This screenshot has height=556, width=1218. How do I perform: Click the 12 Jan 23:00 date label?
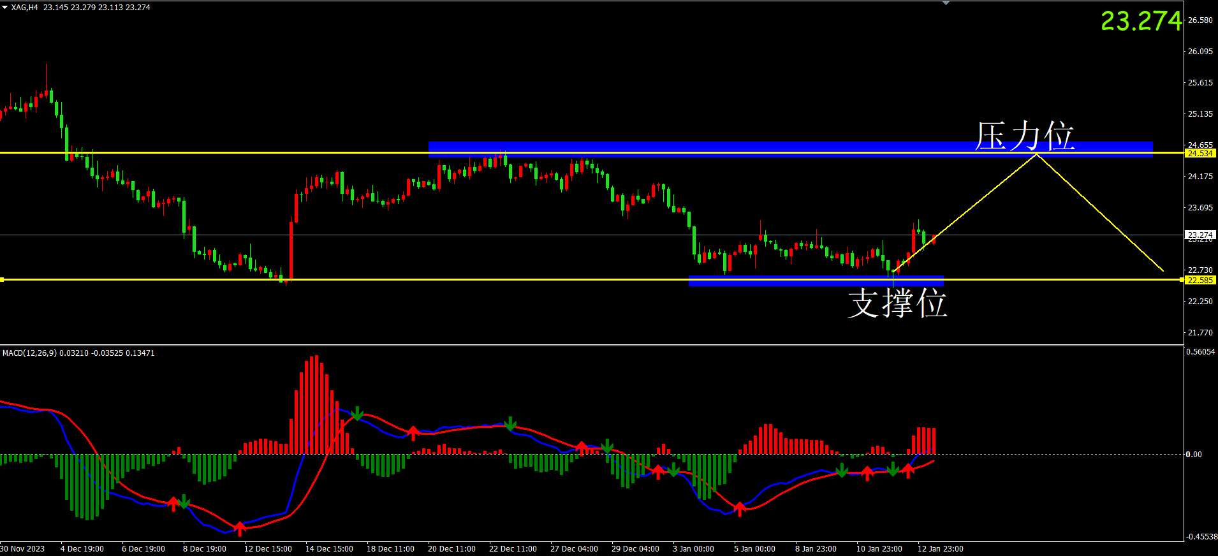940,549
